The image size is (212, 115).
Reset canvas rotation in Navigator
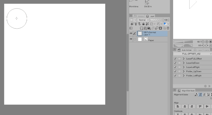211,46
